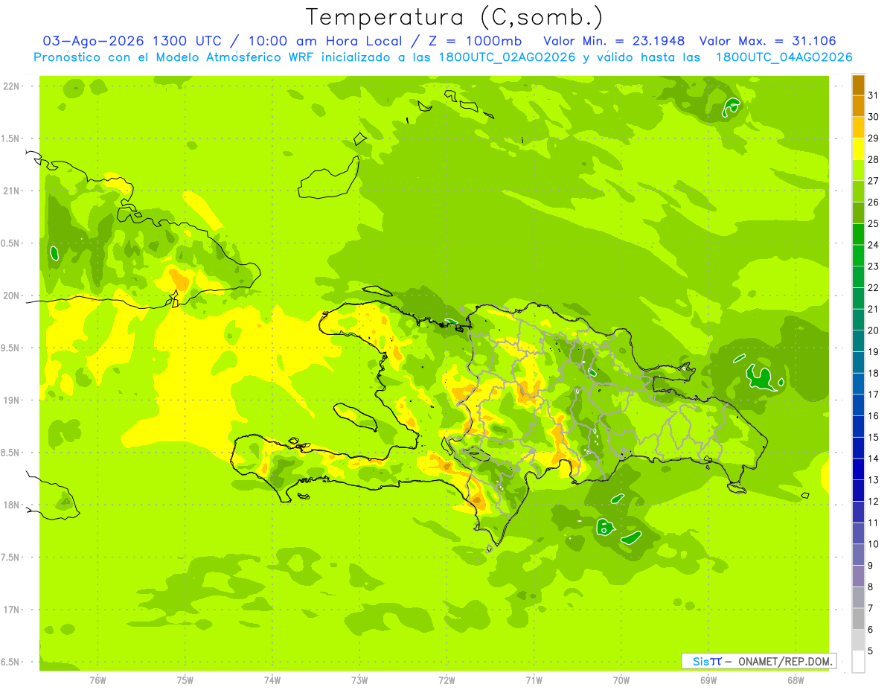Click the "19N" latitude label
This screenshot has width=893, height=690.
12,400
